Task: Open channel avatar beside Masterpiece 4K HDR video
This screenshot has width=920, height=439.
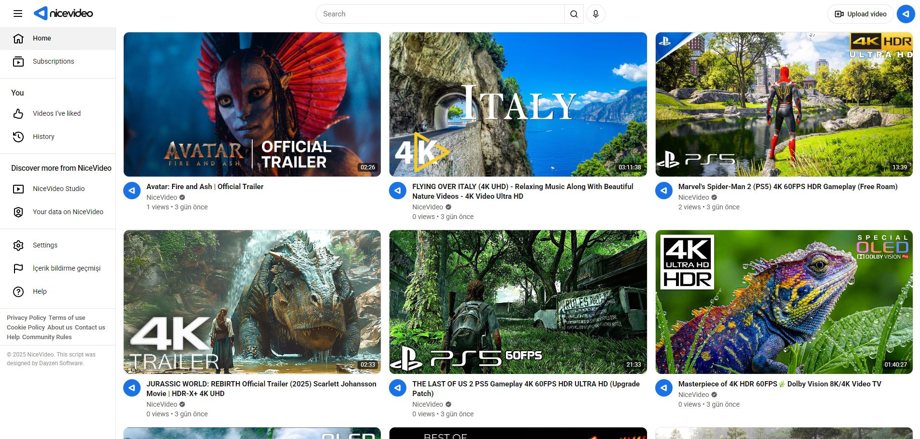Action: point(664,388)
